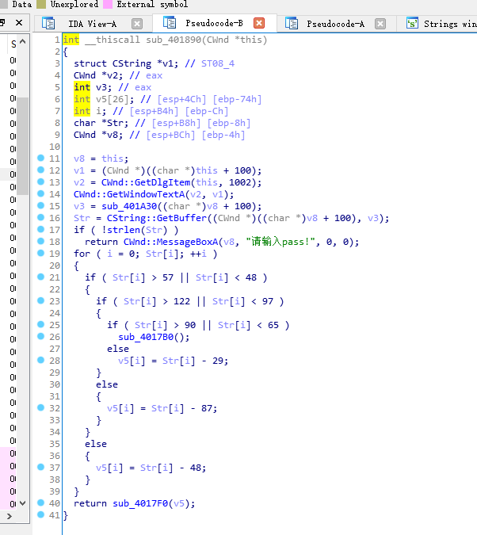Click the right arrow of left panel horizontal scrollbar
The height and width of the screenshot is (535, 477).
click(10, 517)
